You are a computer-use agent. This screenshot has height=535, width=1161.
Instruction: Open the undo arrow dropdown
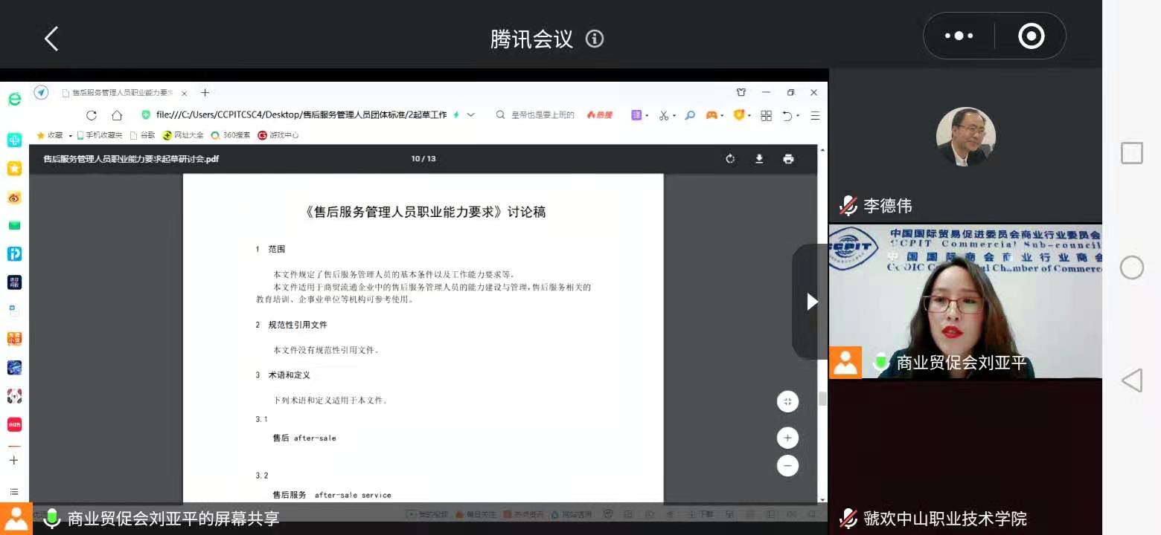790,115
